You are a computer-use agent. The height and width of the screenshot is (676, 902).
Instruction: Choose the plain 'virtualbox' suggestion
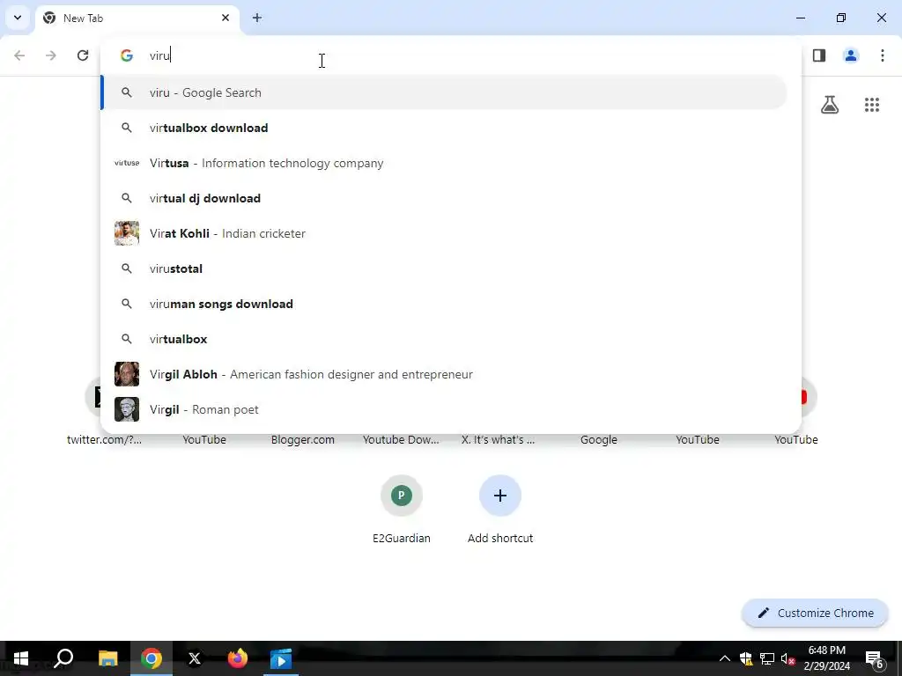pos(444,339)
